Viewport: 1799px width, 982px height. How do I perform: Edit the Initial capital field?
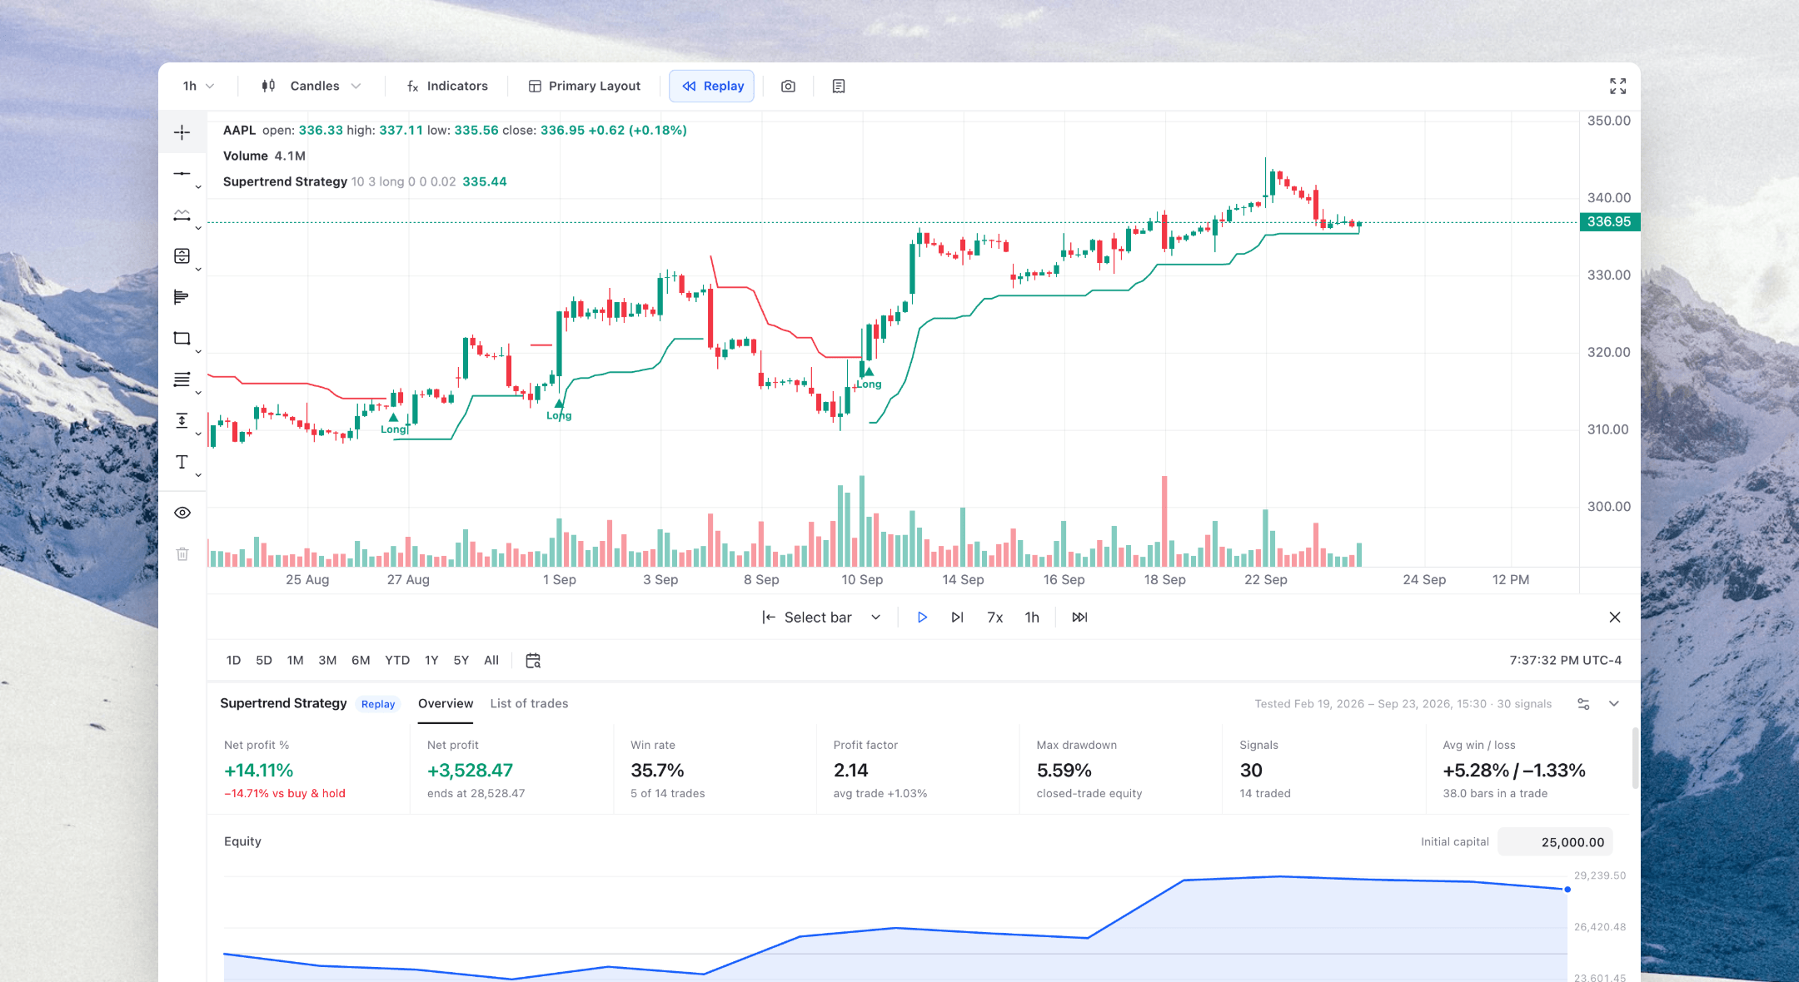pyautogui.click(x=1555, y=841)
